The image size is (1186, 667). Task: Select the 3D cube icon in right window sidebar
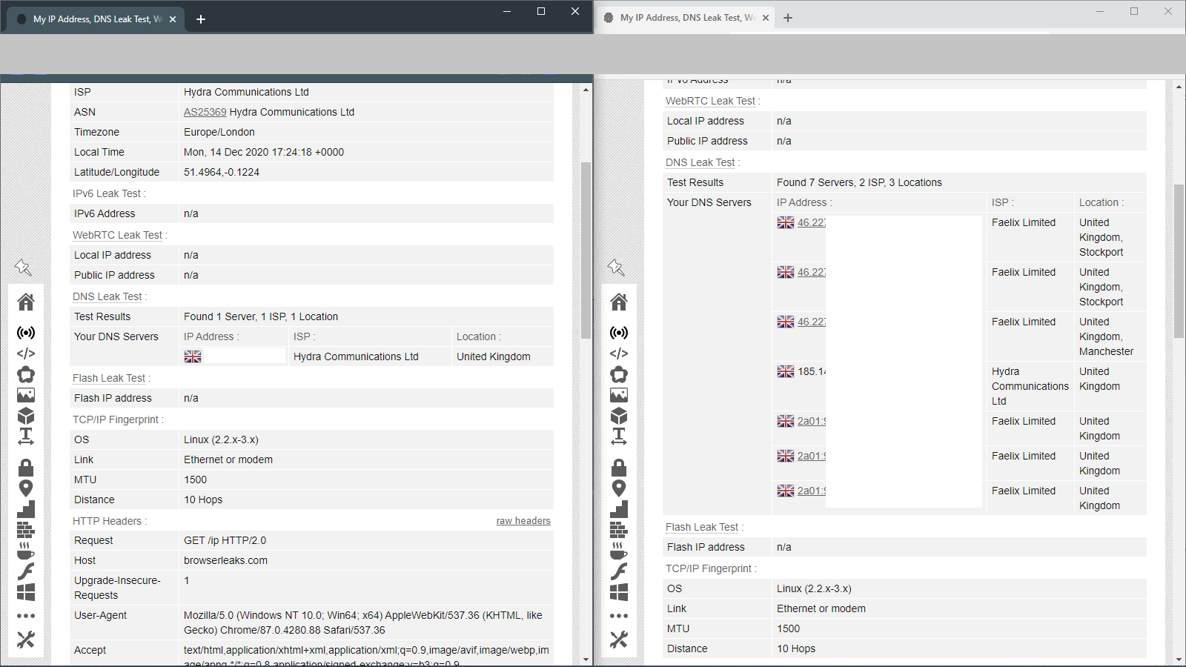619,416
